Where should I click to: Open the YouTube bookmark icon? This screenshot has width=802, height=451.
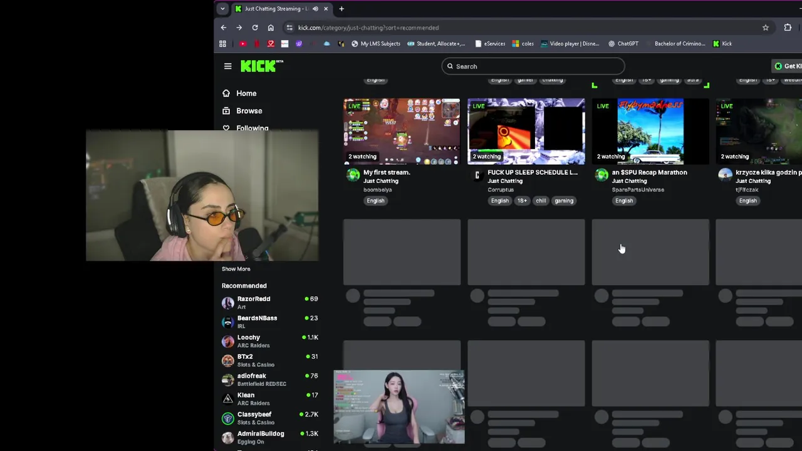pyautogui.click(x=242, y=44)
